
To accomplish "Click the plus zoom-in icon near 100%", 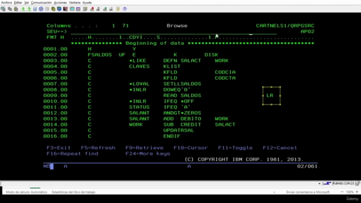I will (x=357, y=192).
